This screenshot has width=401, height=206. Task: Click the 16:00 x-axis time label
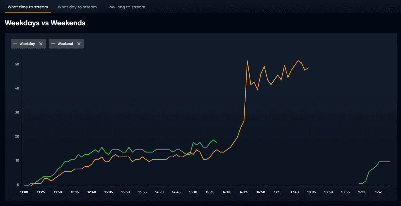[227, 192]
